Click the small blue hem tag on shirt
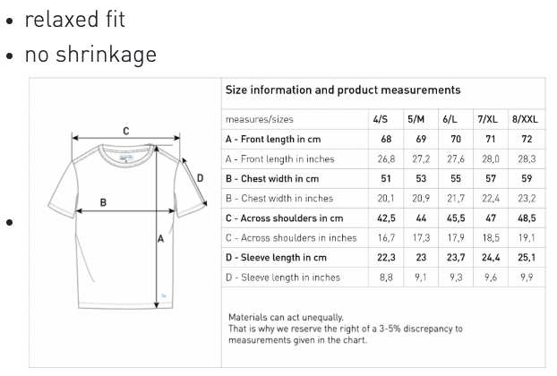Image resolution: width=557 pixels, height=376 pixels. [163, 295]
